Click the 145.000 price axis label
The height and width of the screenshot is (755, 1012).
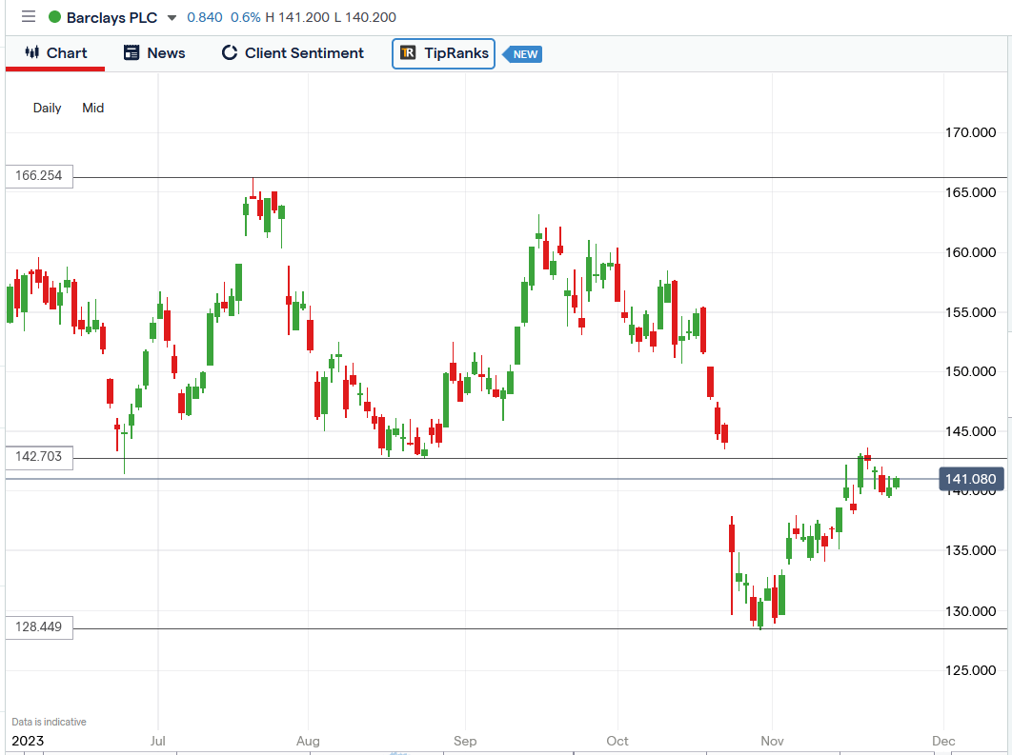[x=971, y=431]
